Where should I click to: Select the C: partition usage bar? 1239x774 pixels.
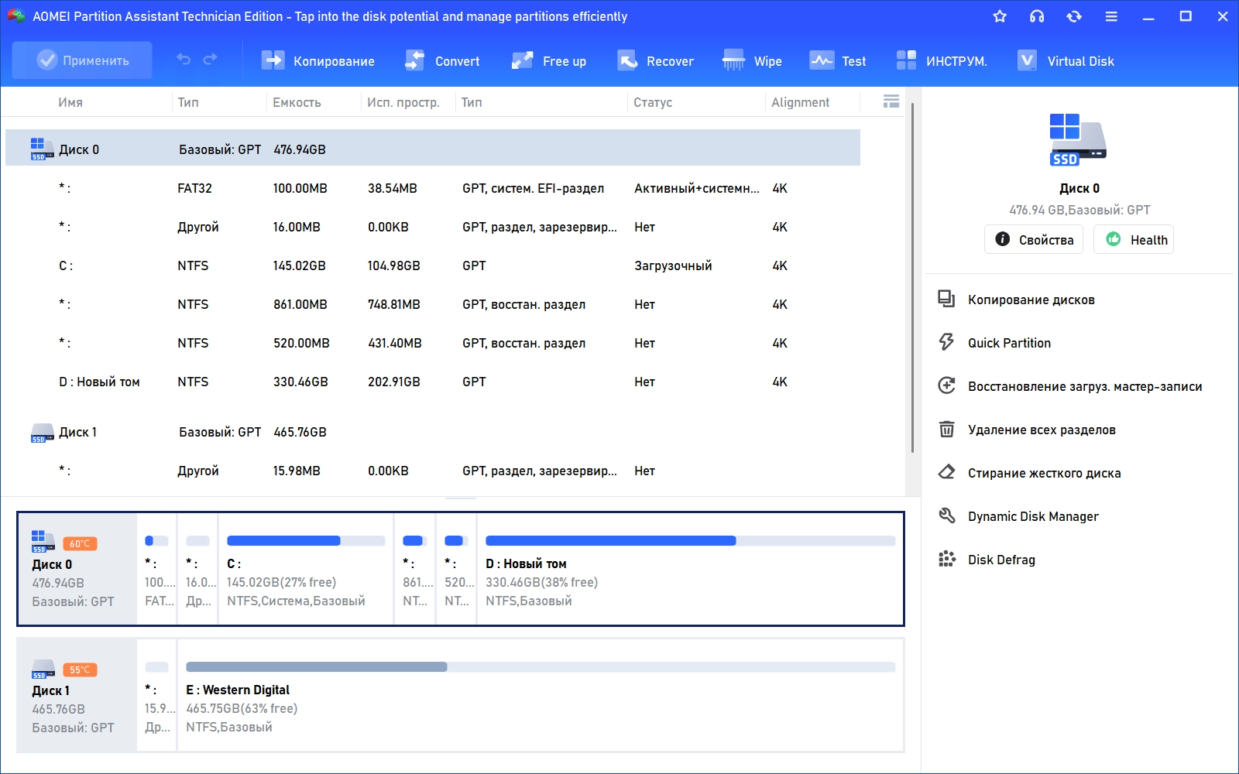pos(306,541)
